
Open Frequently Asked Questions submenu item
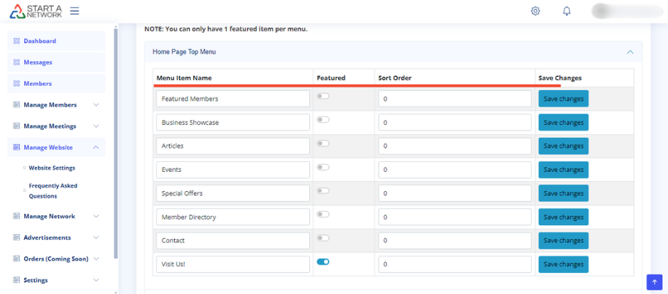tap(53, 190)
